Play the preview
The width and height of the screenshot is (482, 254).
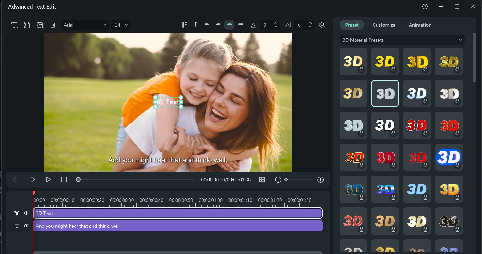48,180
